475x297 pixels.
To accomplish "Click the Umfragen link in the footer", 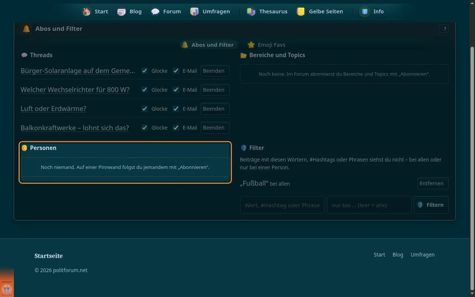I will 423,255.
